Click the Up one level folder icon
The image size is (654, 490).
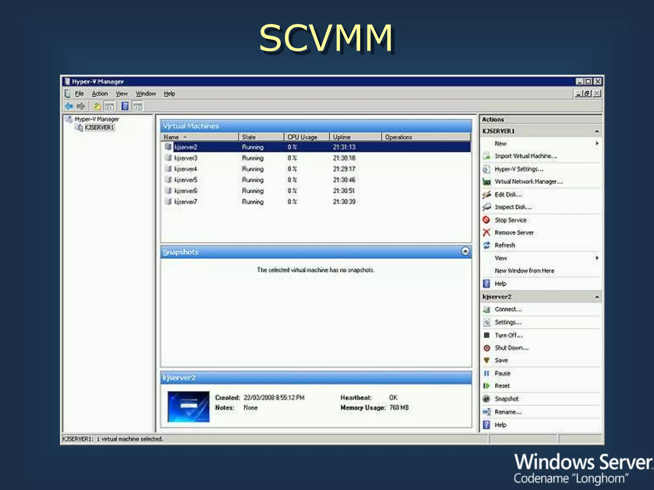click(97, 106)
